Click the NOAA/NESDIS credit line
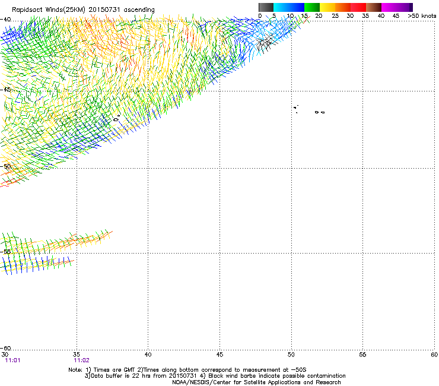 click(256, 382)
